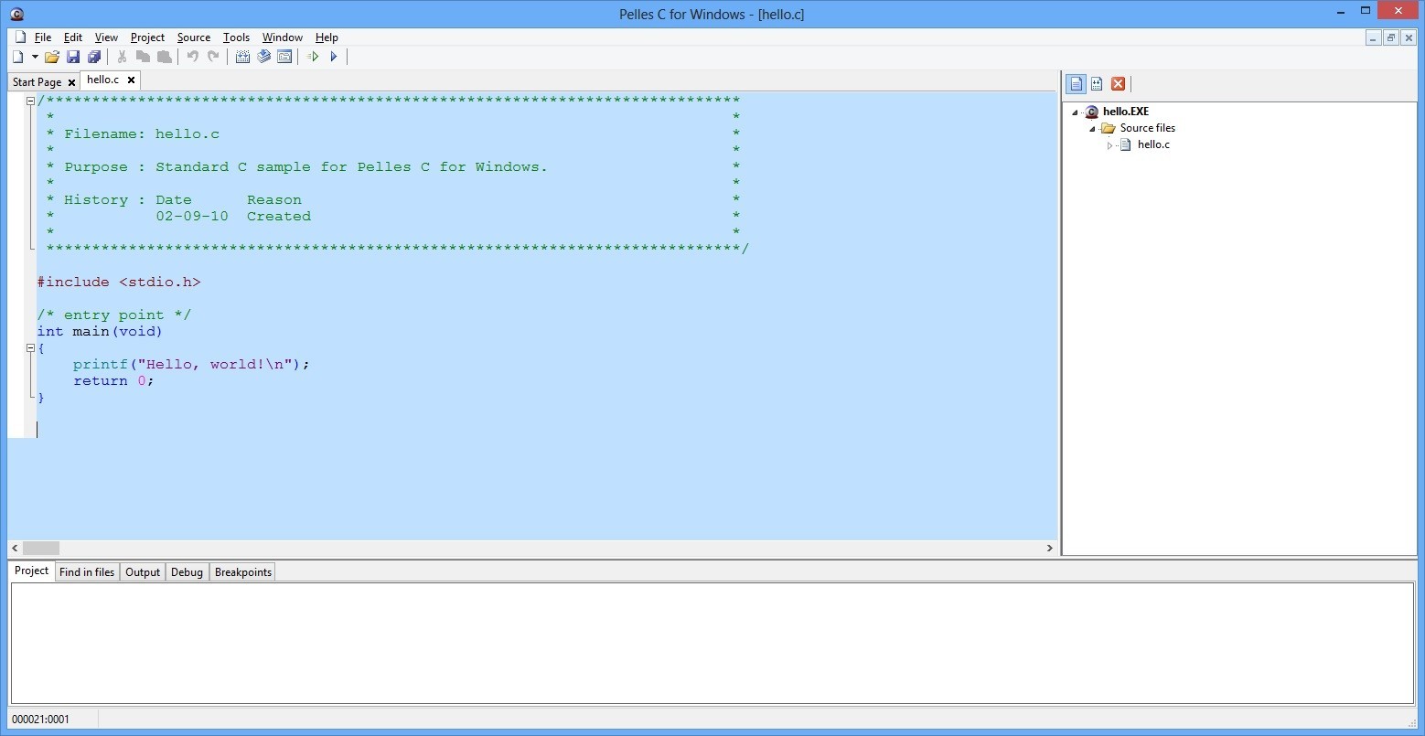Click the status bar position 000021:0001

click(40, 719)
